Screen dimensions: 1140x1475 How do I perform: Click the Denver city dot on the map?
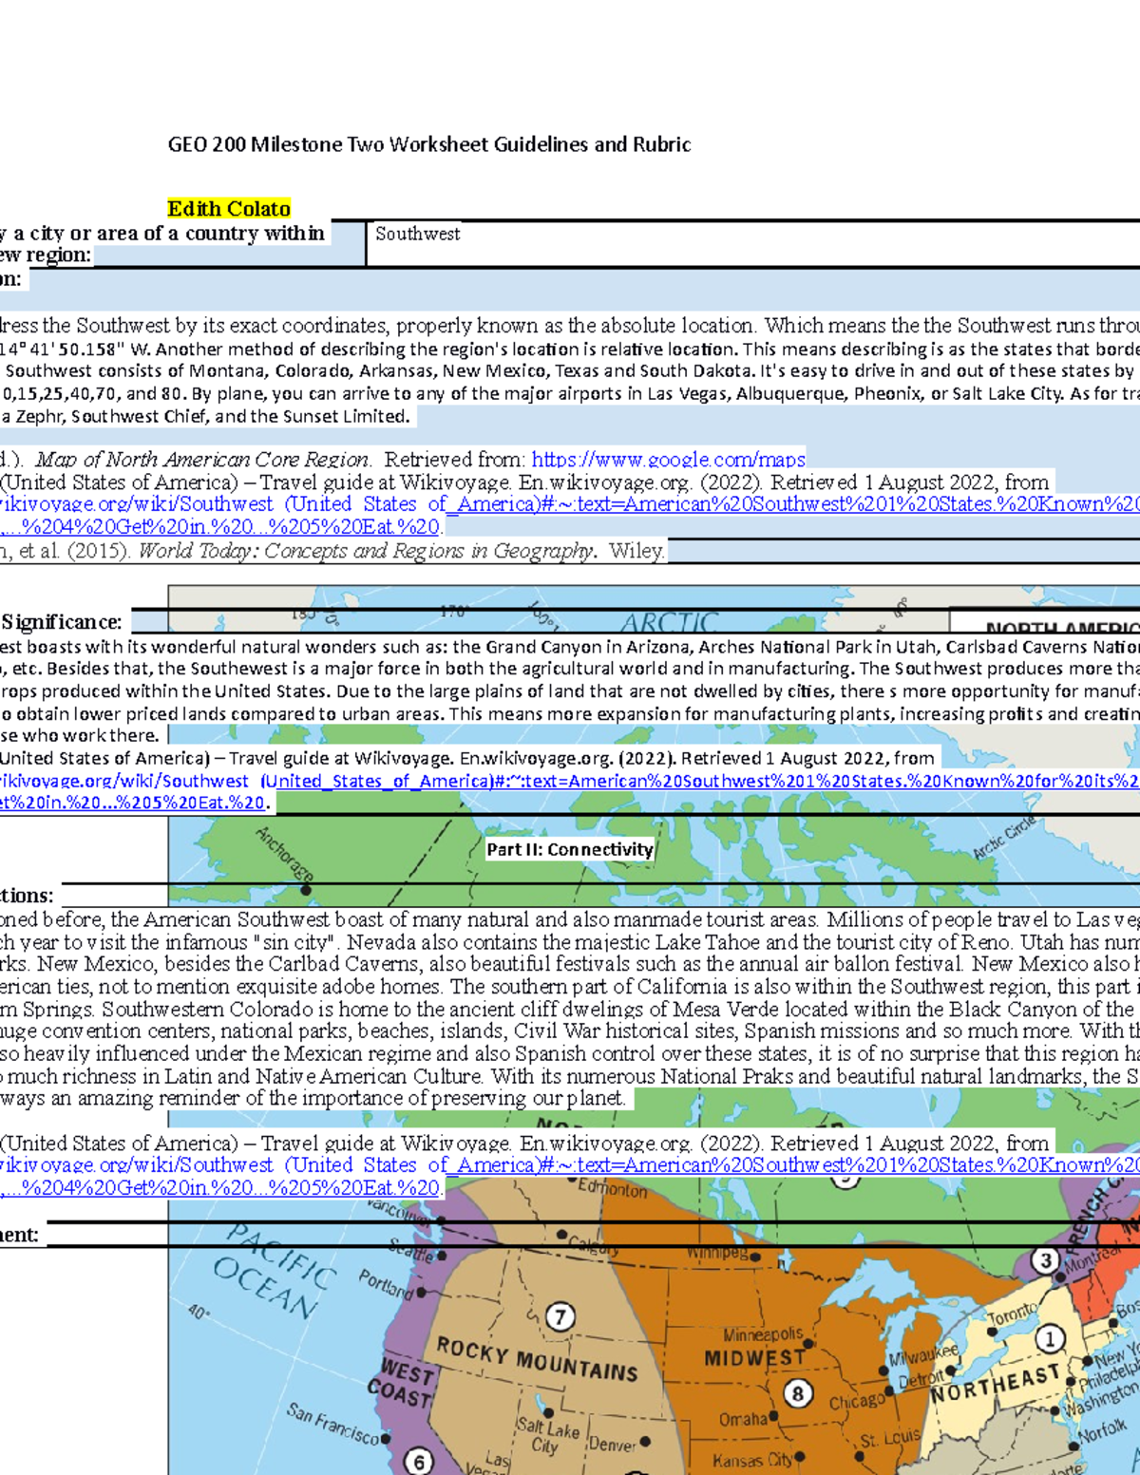tap(645, 1441)
